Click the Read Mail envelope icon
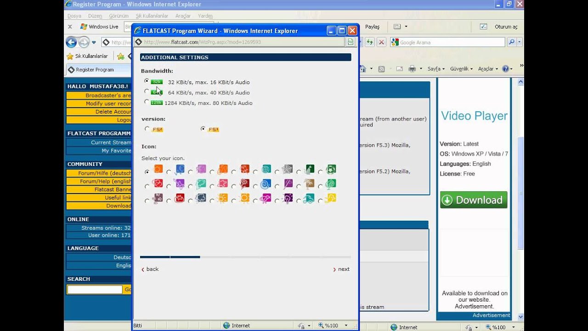 click(x=399, y=69)
